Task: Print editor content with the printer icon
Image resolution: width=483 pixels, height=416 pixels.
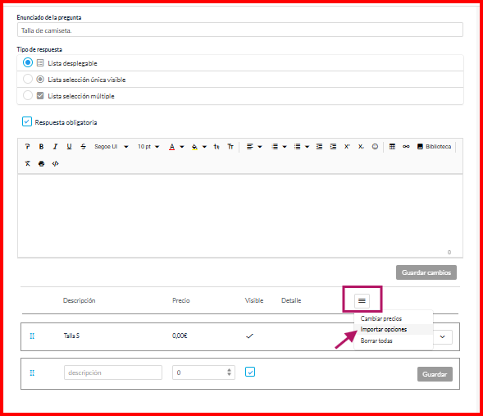Action: [x=41, y=163]
